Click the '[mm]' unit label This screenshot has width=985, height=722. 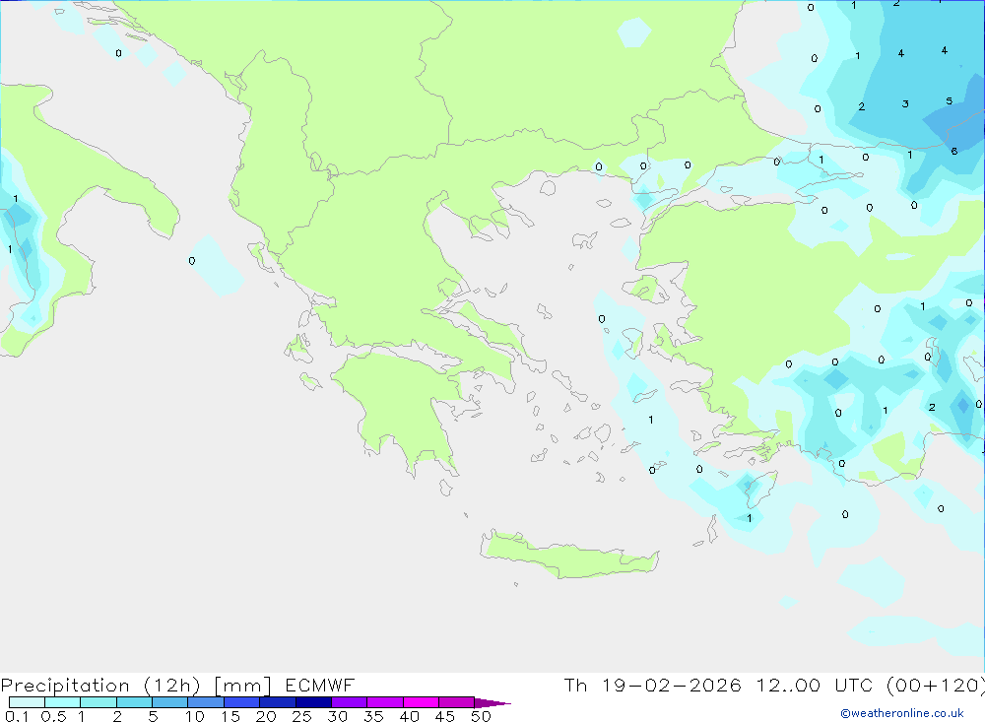(242, 686)
